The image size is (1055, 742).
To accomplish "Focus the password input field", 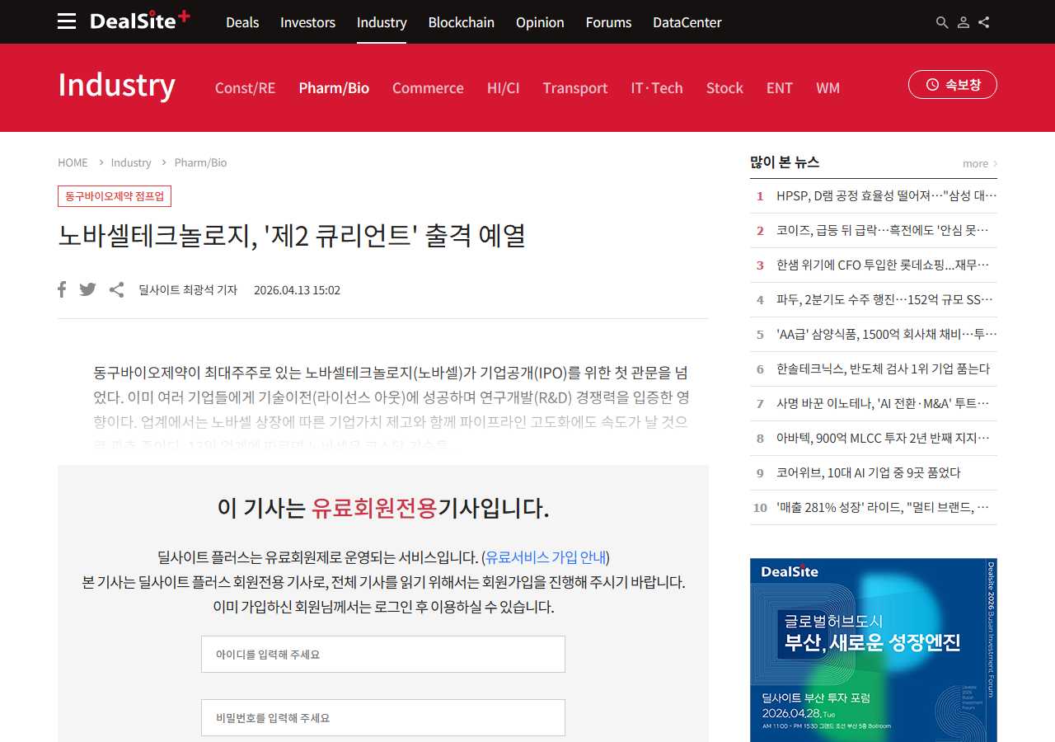I will [382, 717].
